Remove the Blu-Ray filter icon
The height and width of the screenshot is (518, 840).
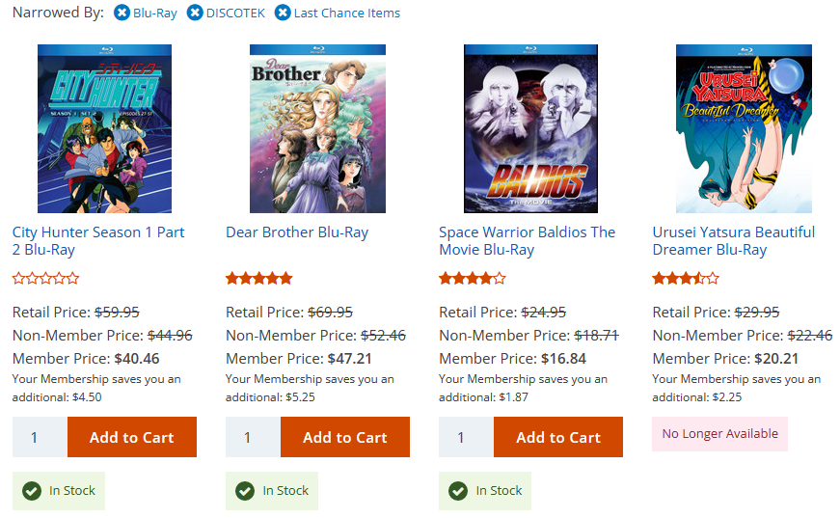click(122, 13)
